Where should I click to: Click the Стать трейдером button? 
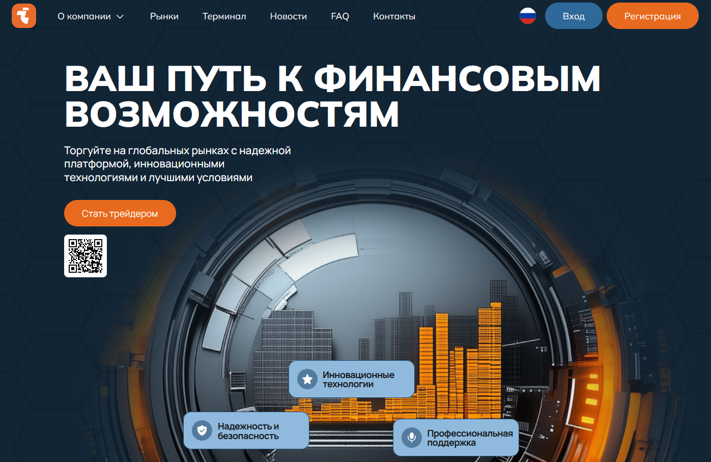(x=120, y=213)
